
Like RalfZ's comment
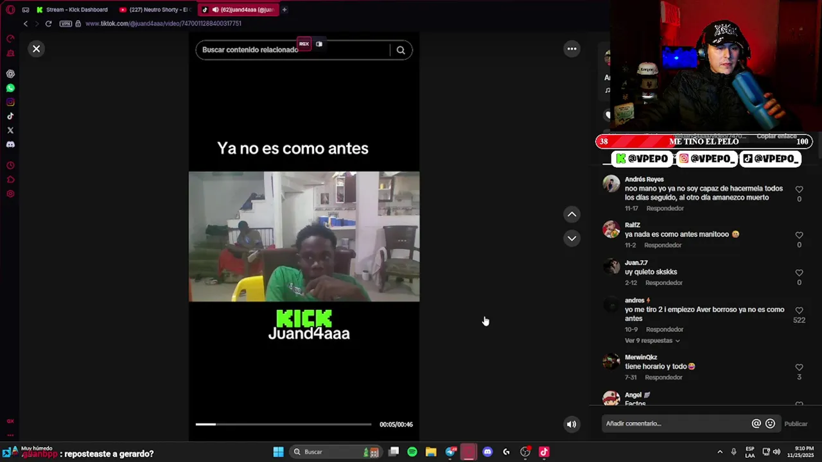[x=799, y=235]
